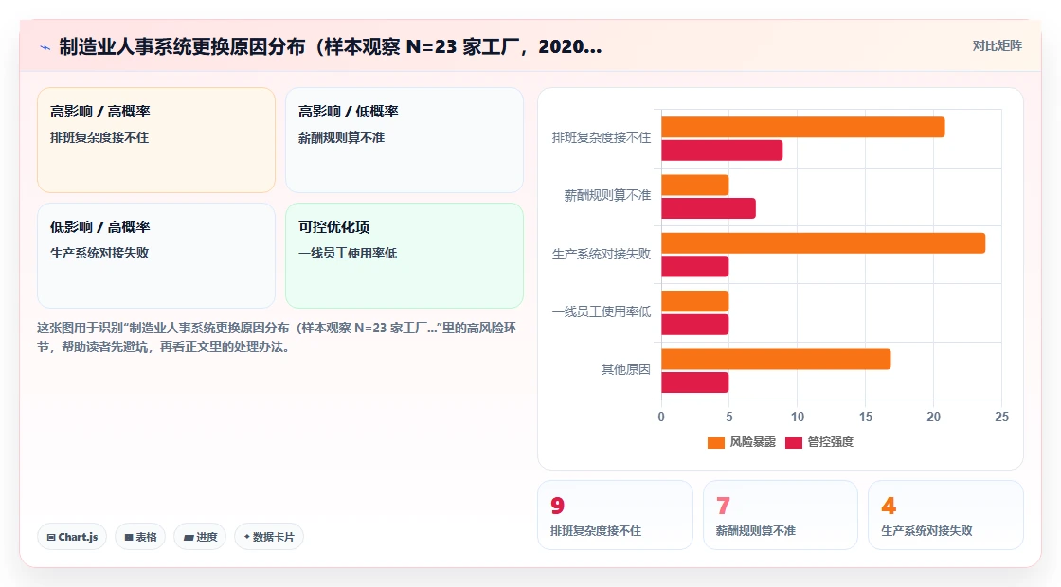Select the 高影响 / 高概率 quadrant card
Viewport: 1061px width, 587px height.
point(156,140)
